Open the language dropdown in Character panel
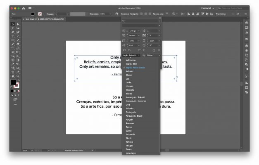The width and height of the screenshot is (259, 165). click(131, 55)
